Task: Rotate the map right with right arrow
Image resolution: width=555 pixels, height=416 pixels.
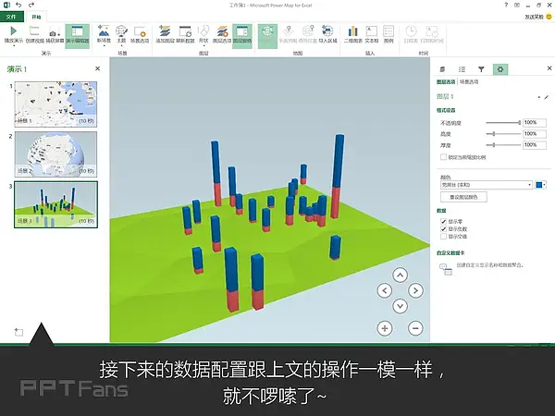Action: [415, 290]
